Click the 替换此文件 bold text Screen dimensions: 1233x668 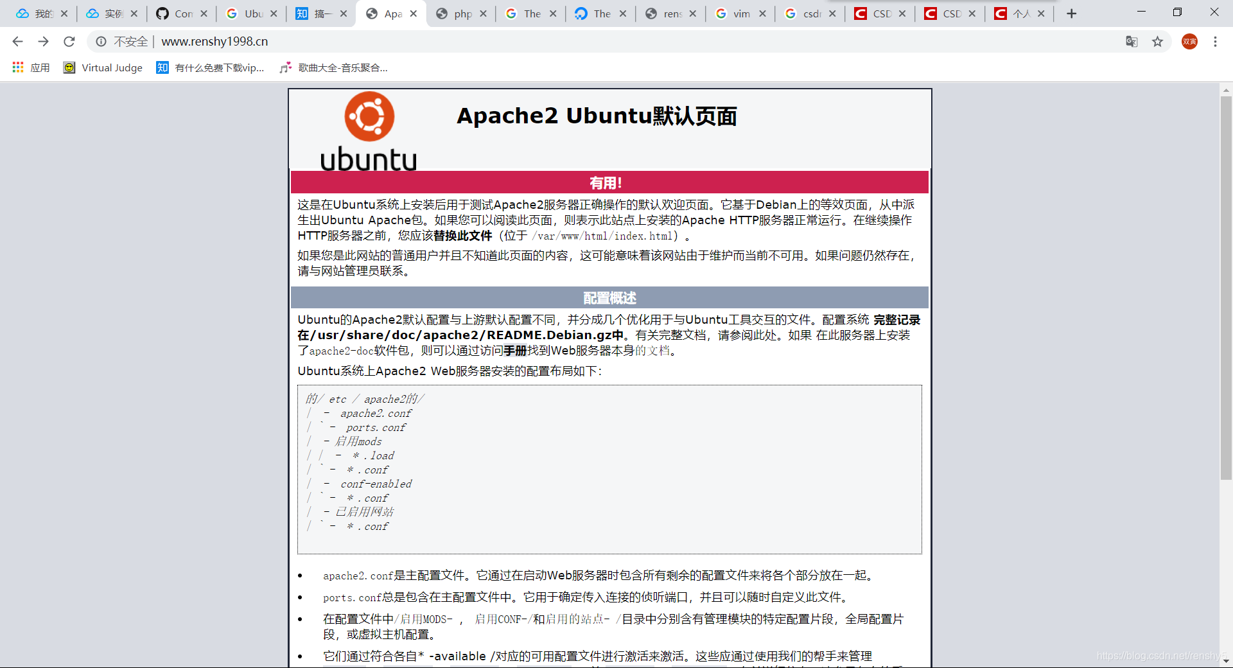click(x=463, y=236)
